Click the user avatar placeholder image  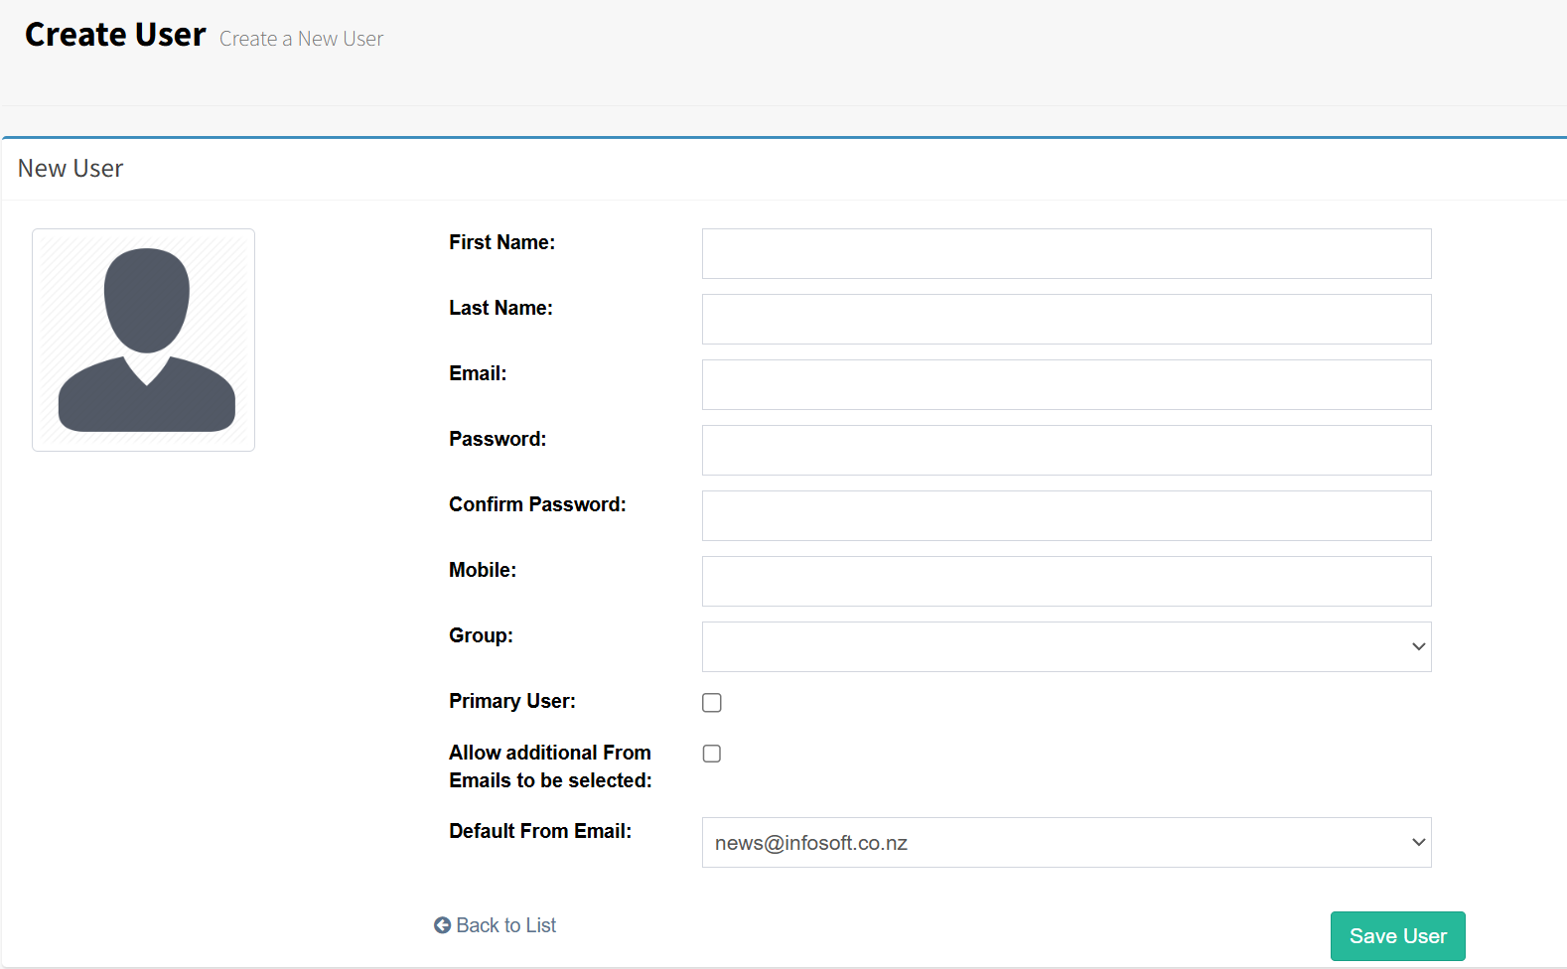point(143,340)
